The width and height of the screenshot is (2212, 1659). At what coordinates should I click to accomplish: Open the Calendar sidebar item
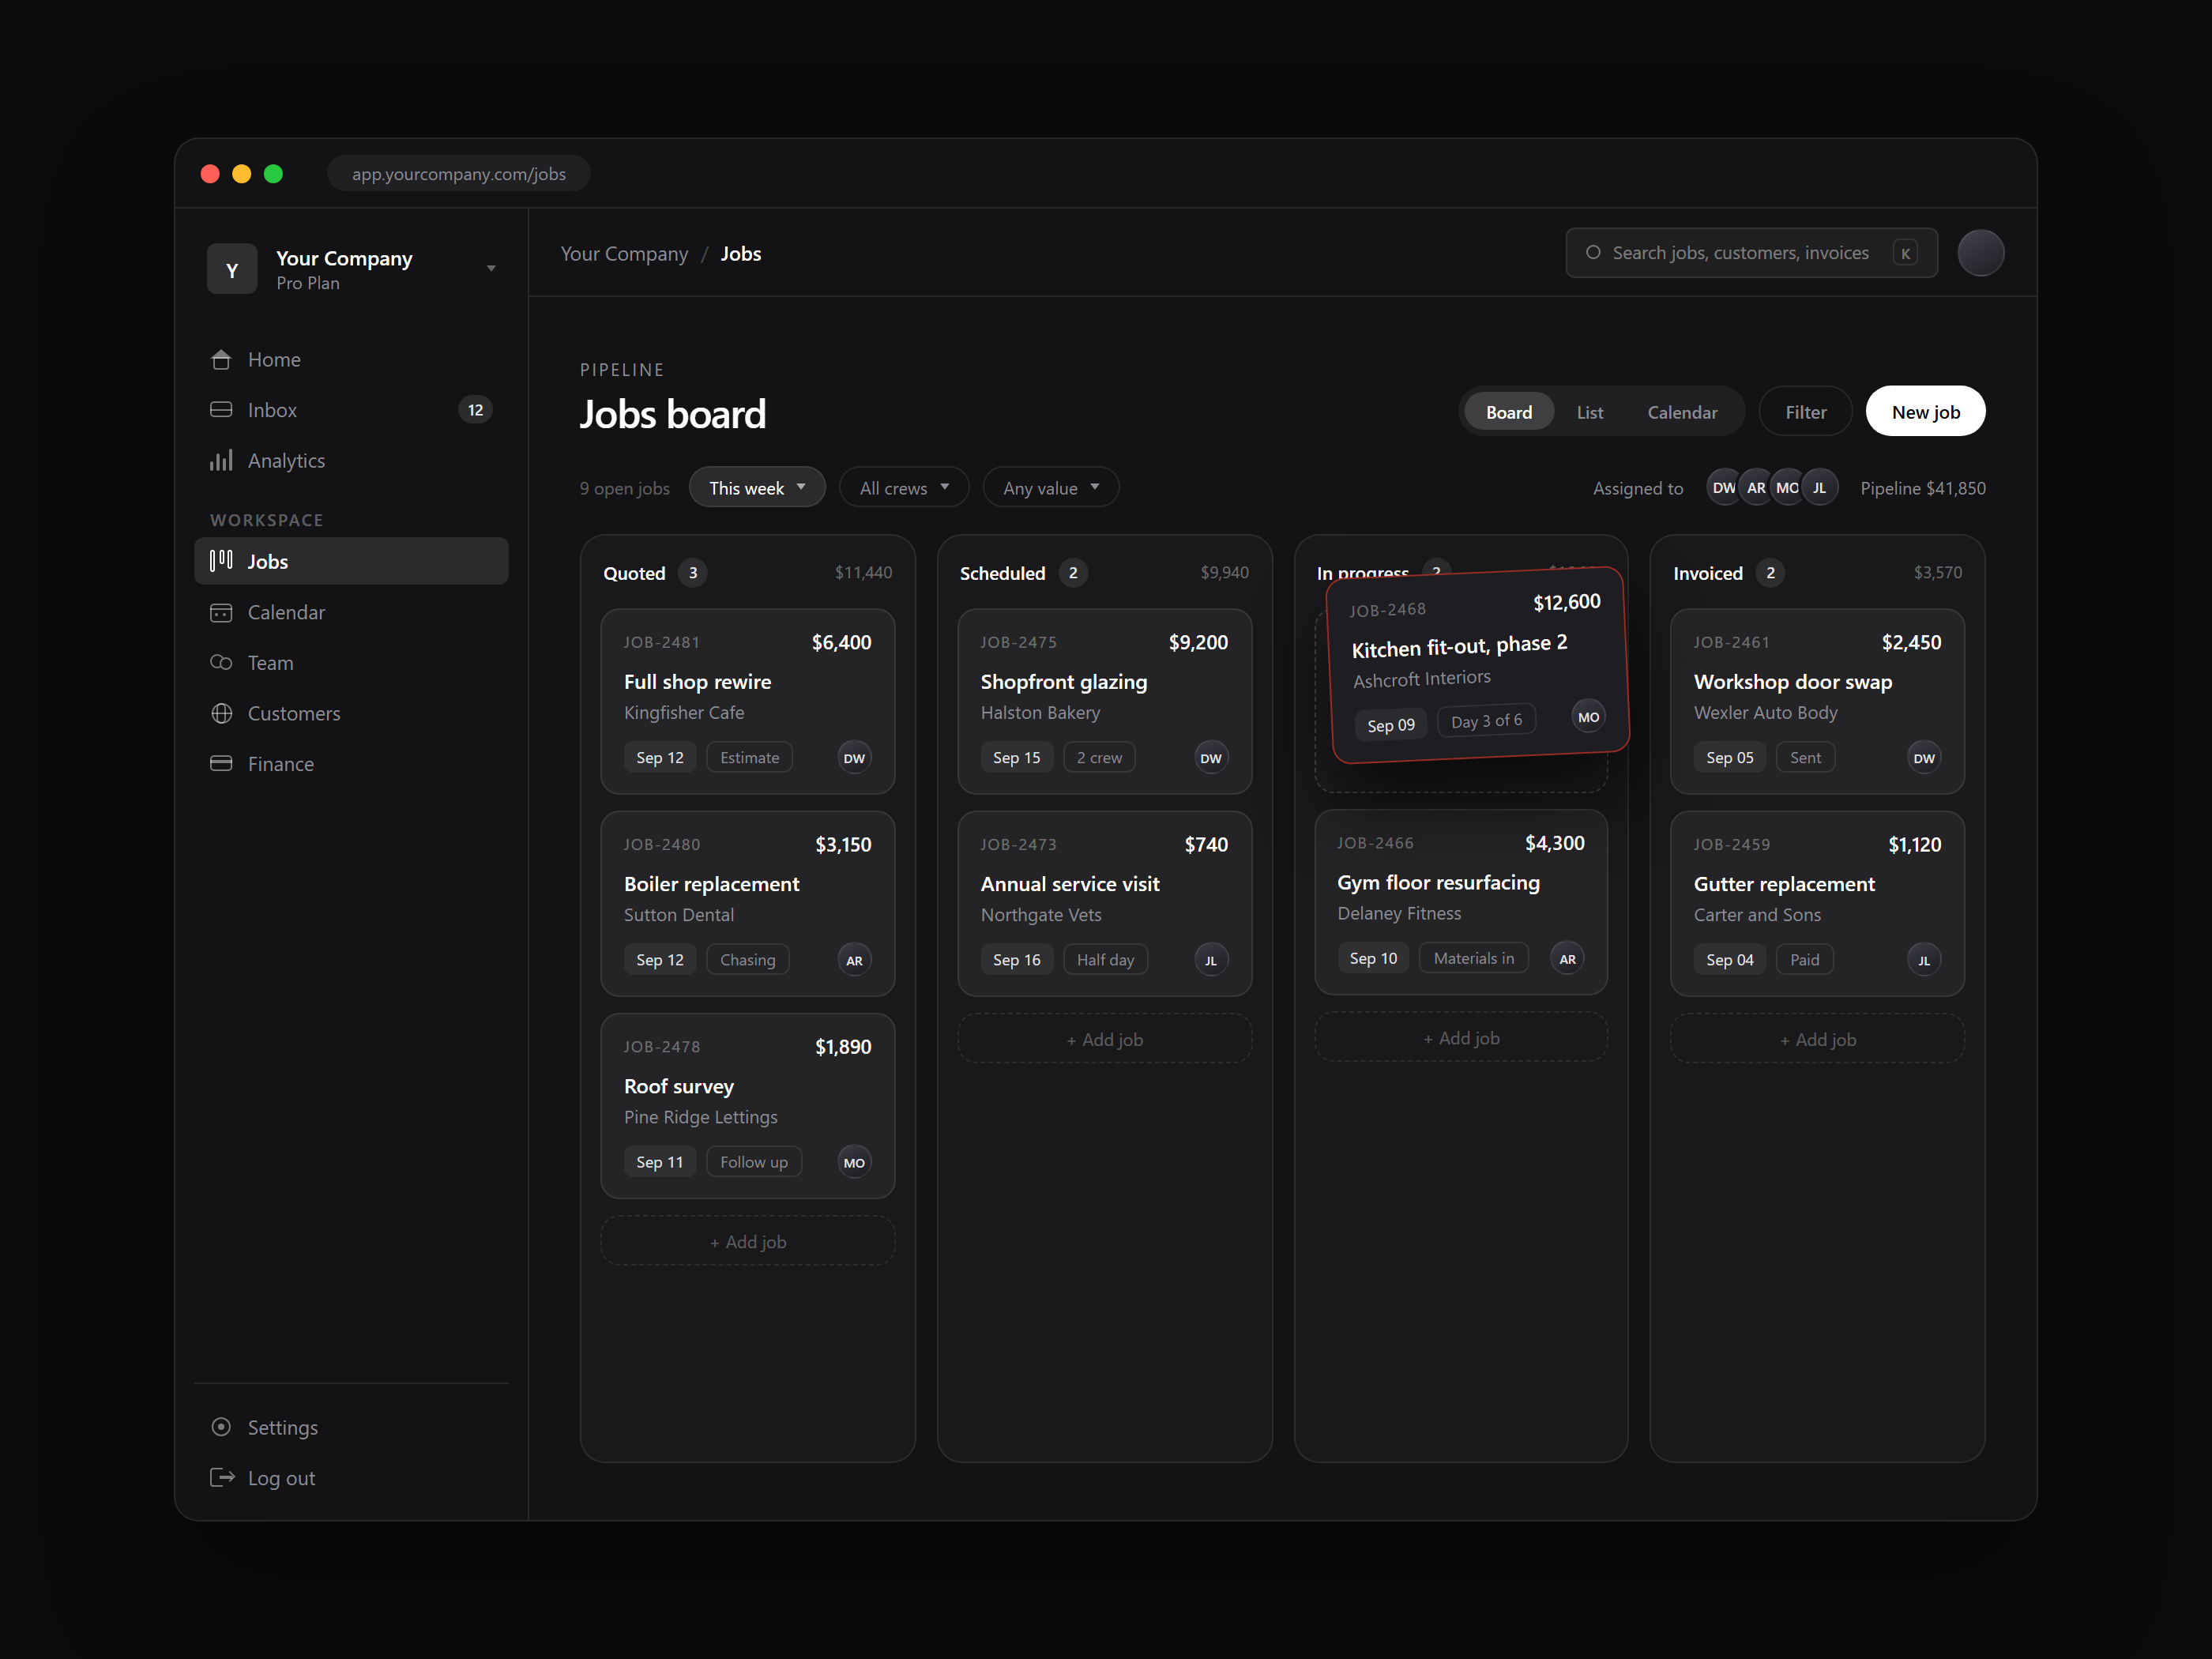(x=351, y=612)
